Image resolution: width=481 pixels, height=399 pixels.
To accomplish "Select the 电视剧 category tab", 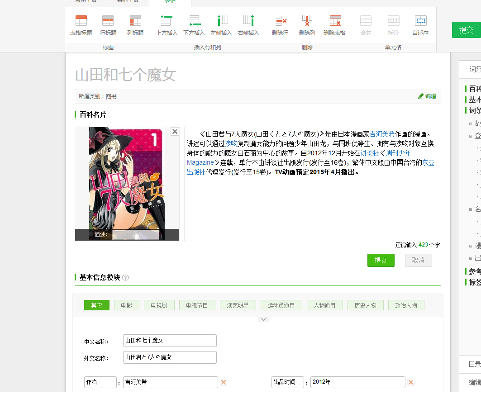I will pos(159,305).
